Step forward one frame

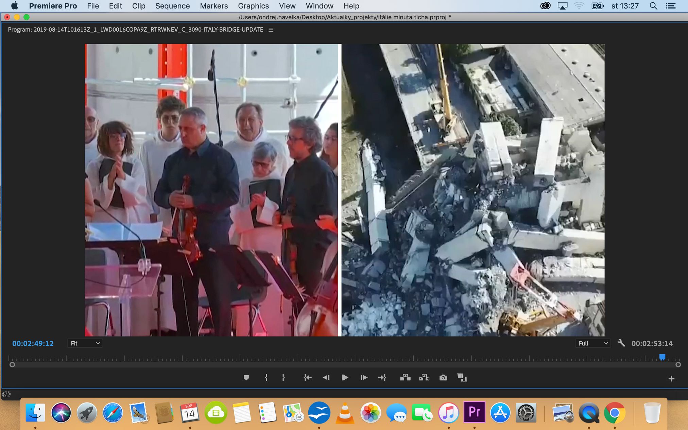click(x=364, y=378)
